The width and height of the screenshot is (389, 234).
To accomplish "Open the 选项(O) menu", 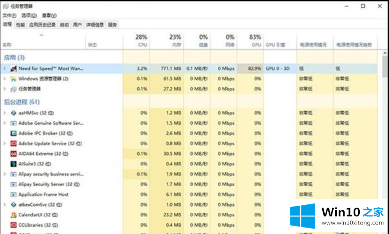I will click(x=29, y=15).
